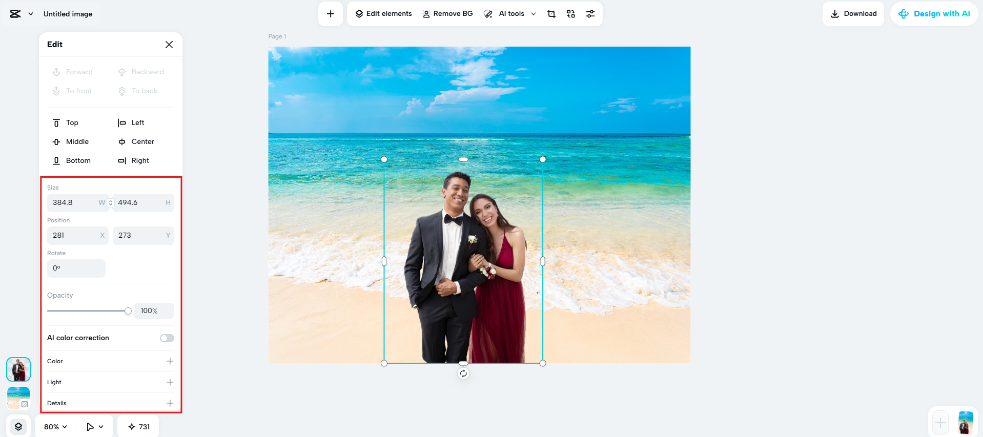Click the Download button
The image size is (983, 437).
pos(853,14)
